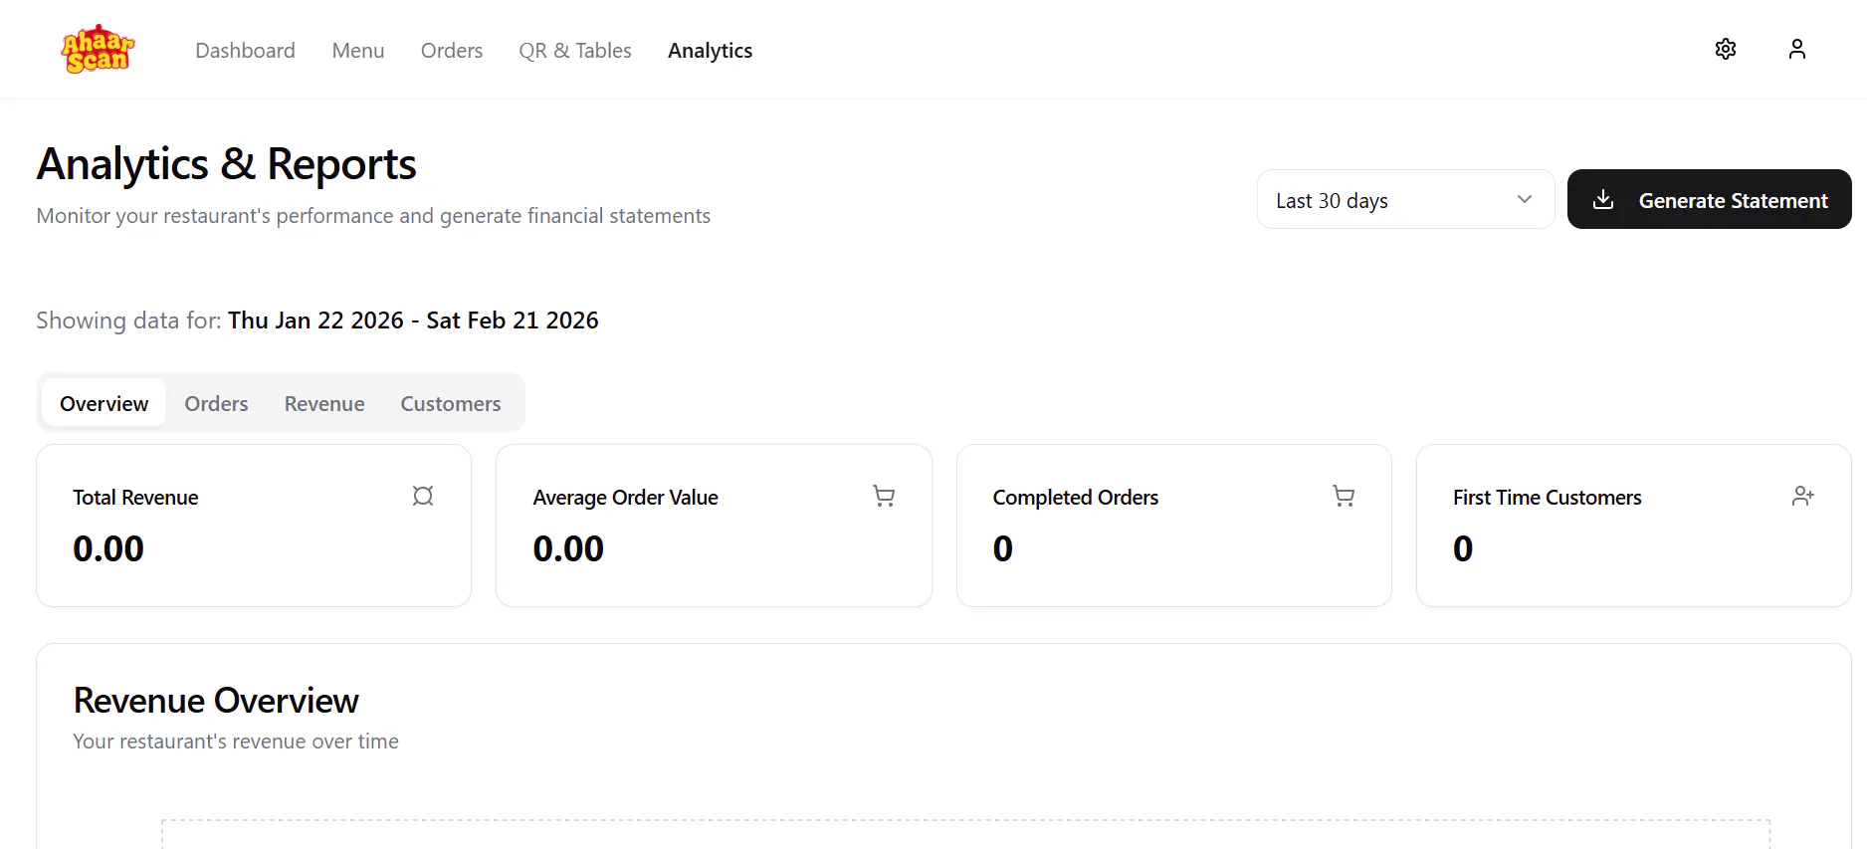Click the Generate Statement button
Viewport: 1867px width, 849px height.
click(x=1709, y=199)
